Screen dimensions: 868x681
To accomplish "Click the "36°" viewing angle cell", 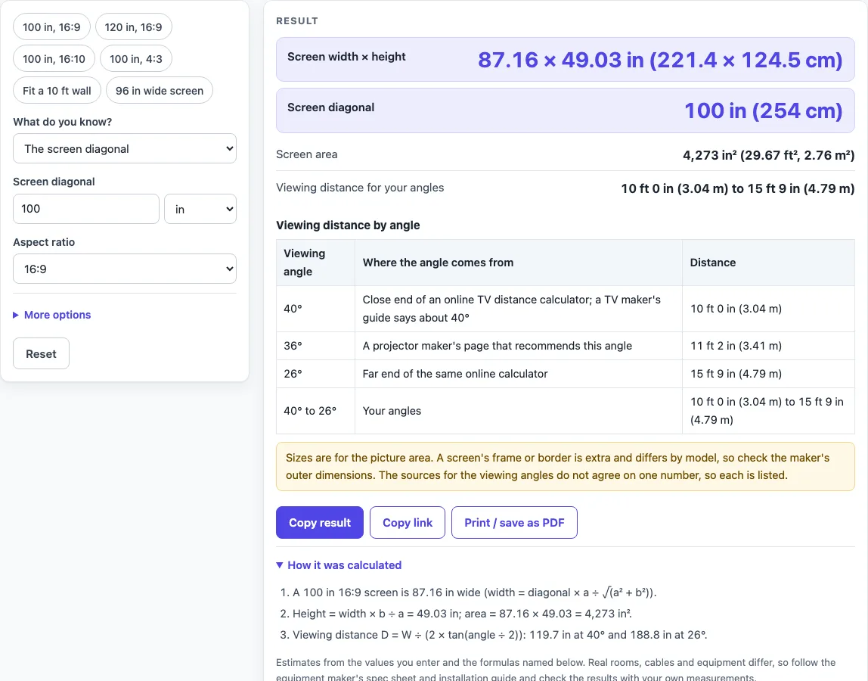I will point(315,346).
